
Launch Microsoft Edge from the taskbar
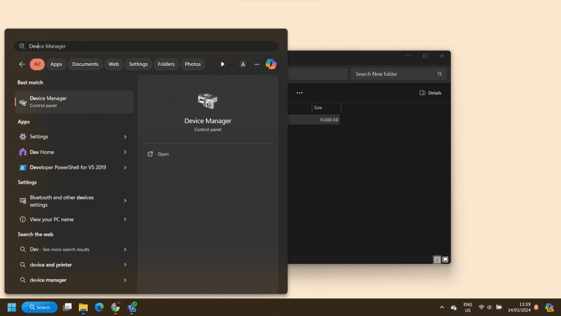click(x=99, y=307)
